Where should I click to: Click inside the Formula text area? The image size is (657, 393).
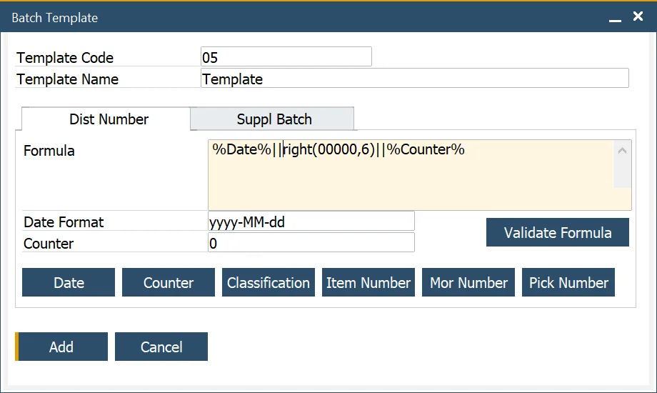tap(411, 175)
